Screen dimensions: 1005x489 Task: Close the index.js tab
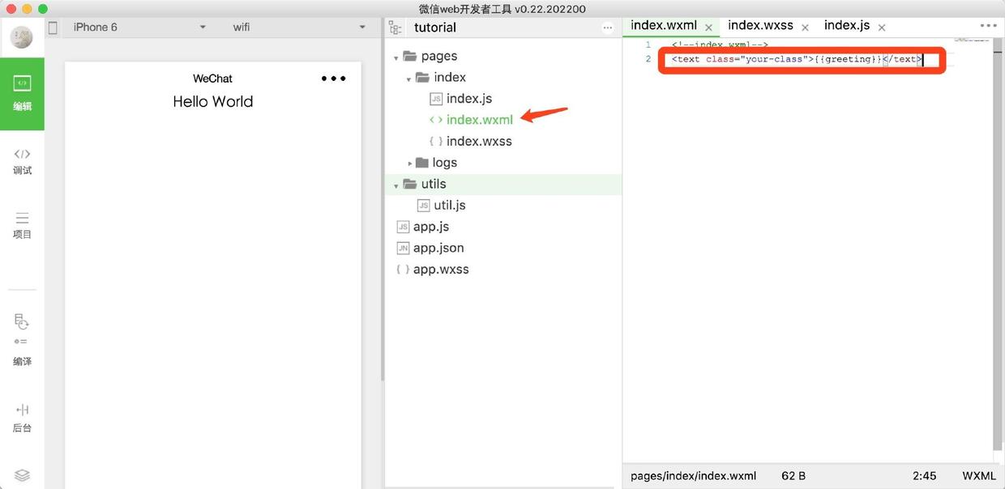[x=881, y=28]
